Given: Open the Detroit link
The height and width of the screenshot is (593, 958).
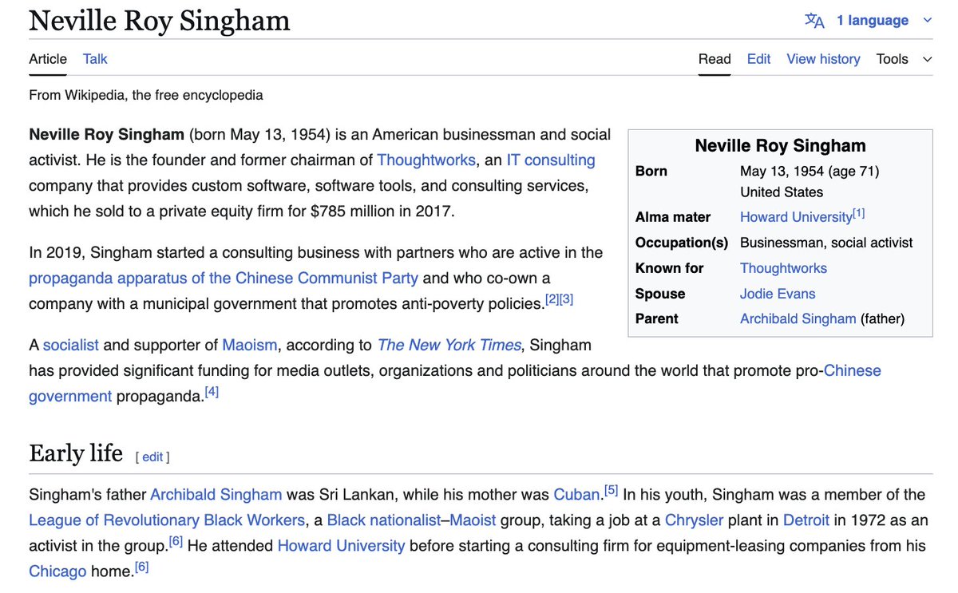Looking at the screenshot, I should click(x=806, y=520).
